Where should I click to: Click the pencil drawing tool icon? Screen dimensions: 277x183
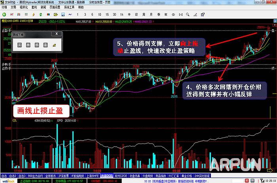(195, 15)
